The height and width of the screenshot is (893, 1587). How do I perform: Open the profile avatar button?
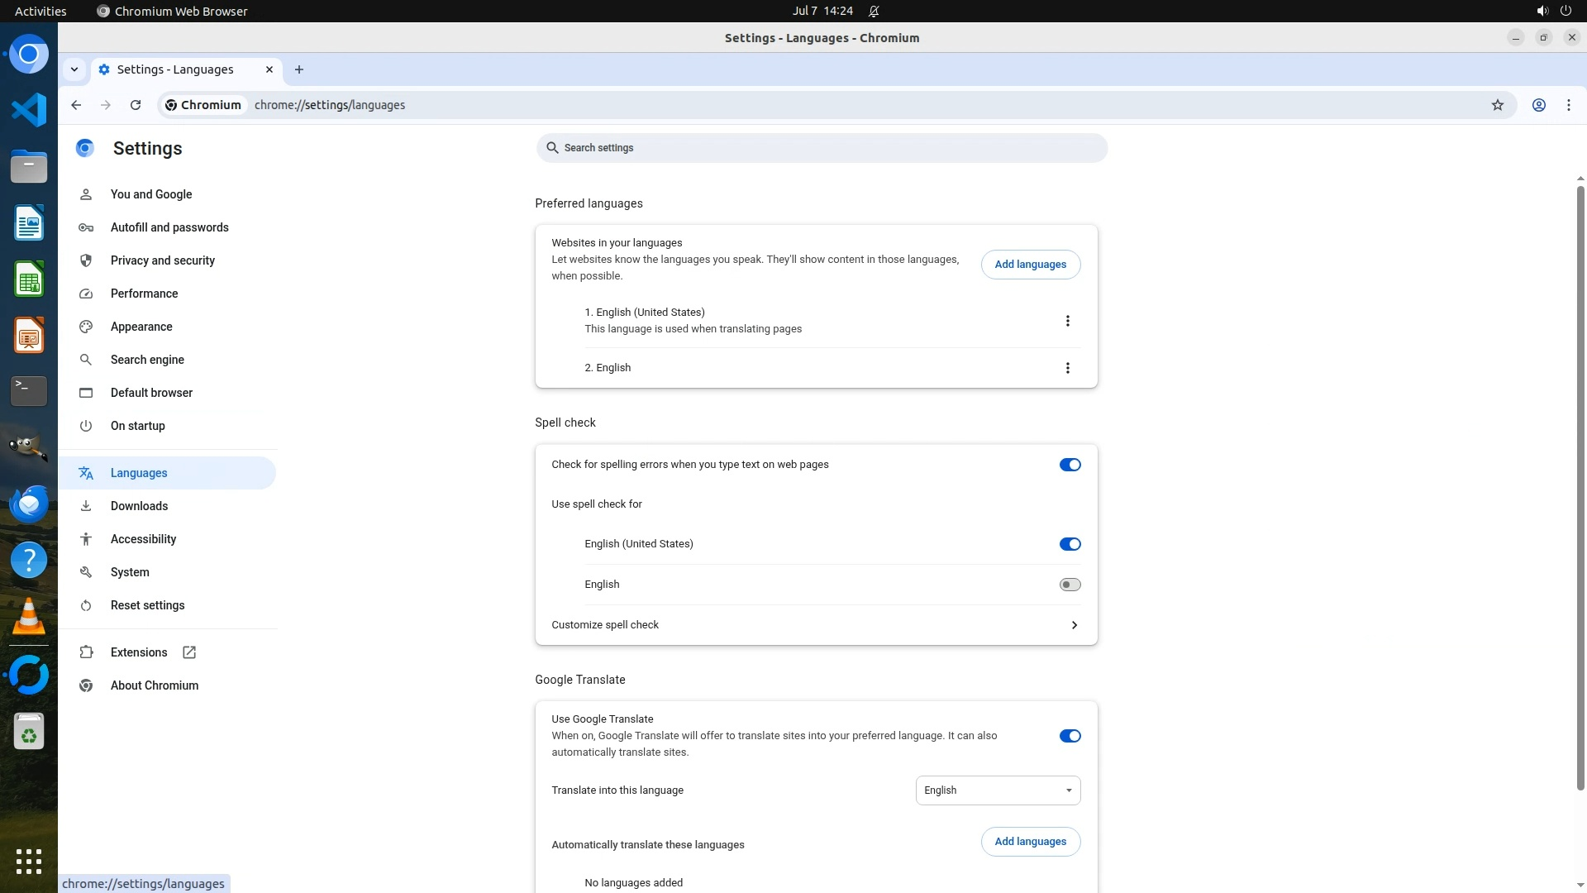click(x=1538, y=105)
